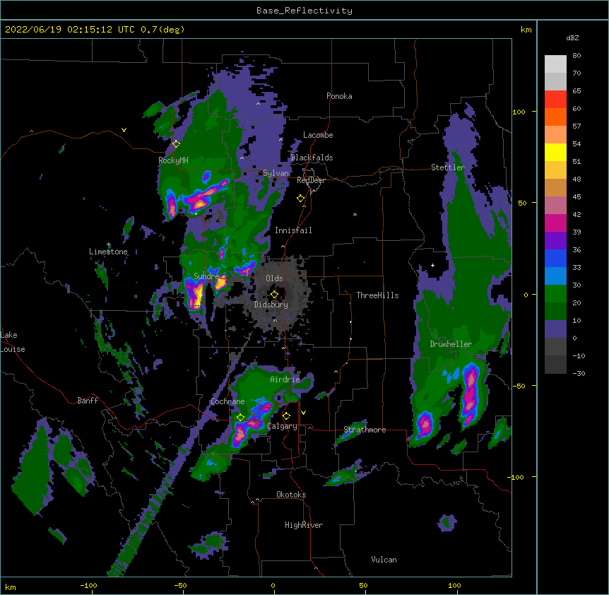Pick the yellow 51-54 dBZ legend swatch
The width and height of the screenshot is (609, 595).
pos(555,152)
